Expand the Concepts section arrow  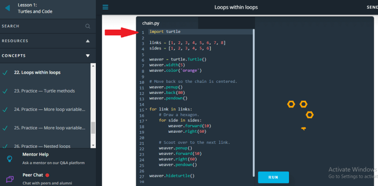tap(88, 56)
